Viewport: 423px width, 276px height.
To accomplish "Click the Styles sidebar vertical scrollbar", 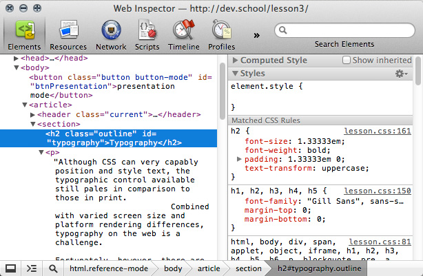I will pyautogui.click(x=418, y=71).
